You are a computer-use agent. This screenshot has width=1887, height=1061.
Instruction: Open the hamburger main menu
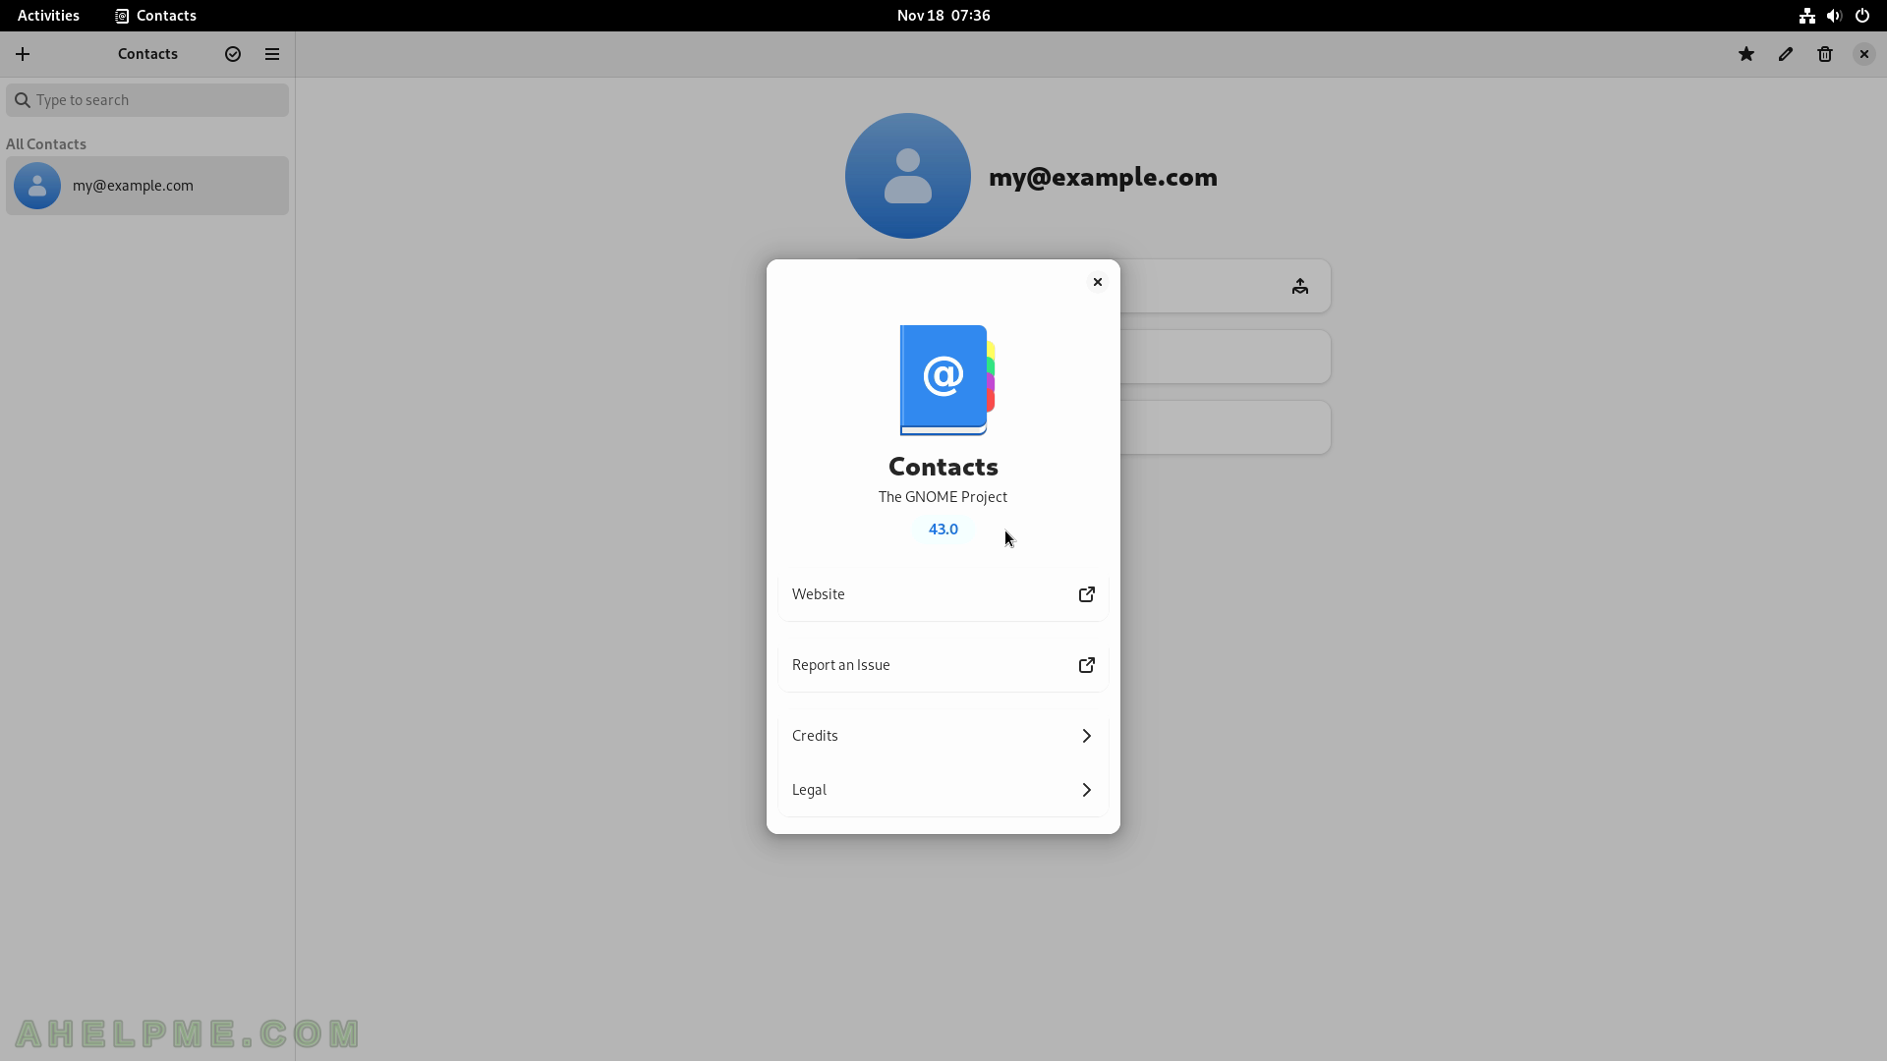click(x=272, y=54)
